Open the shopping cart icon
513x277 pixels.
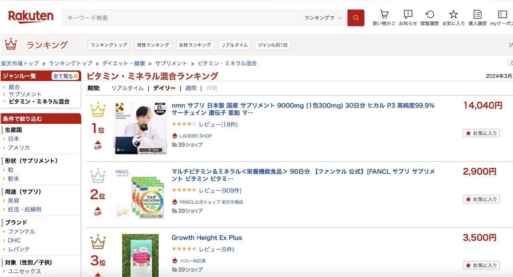(x=384, y=15)
